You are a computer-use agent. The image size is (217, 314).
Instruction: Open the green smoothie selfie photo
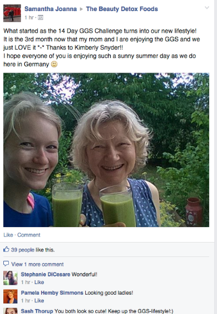pyautogui.click(x=106, y=150)
